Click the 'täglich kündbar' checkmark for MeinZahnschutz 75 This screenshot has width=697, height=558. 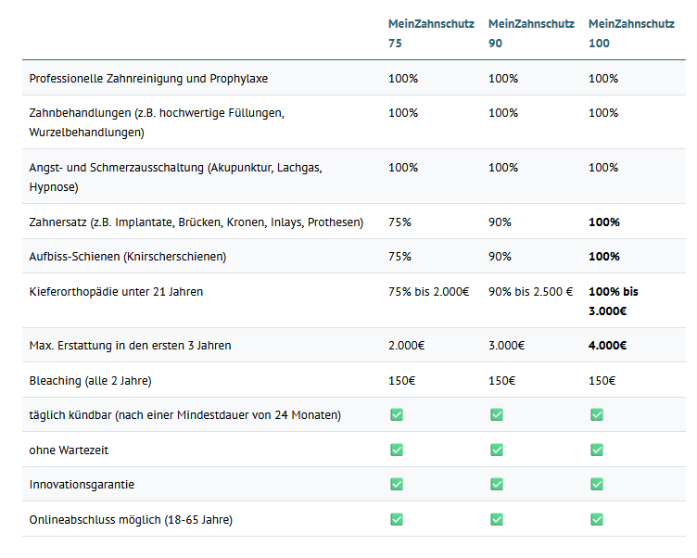(x=397, y=414)
